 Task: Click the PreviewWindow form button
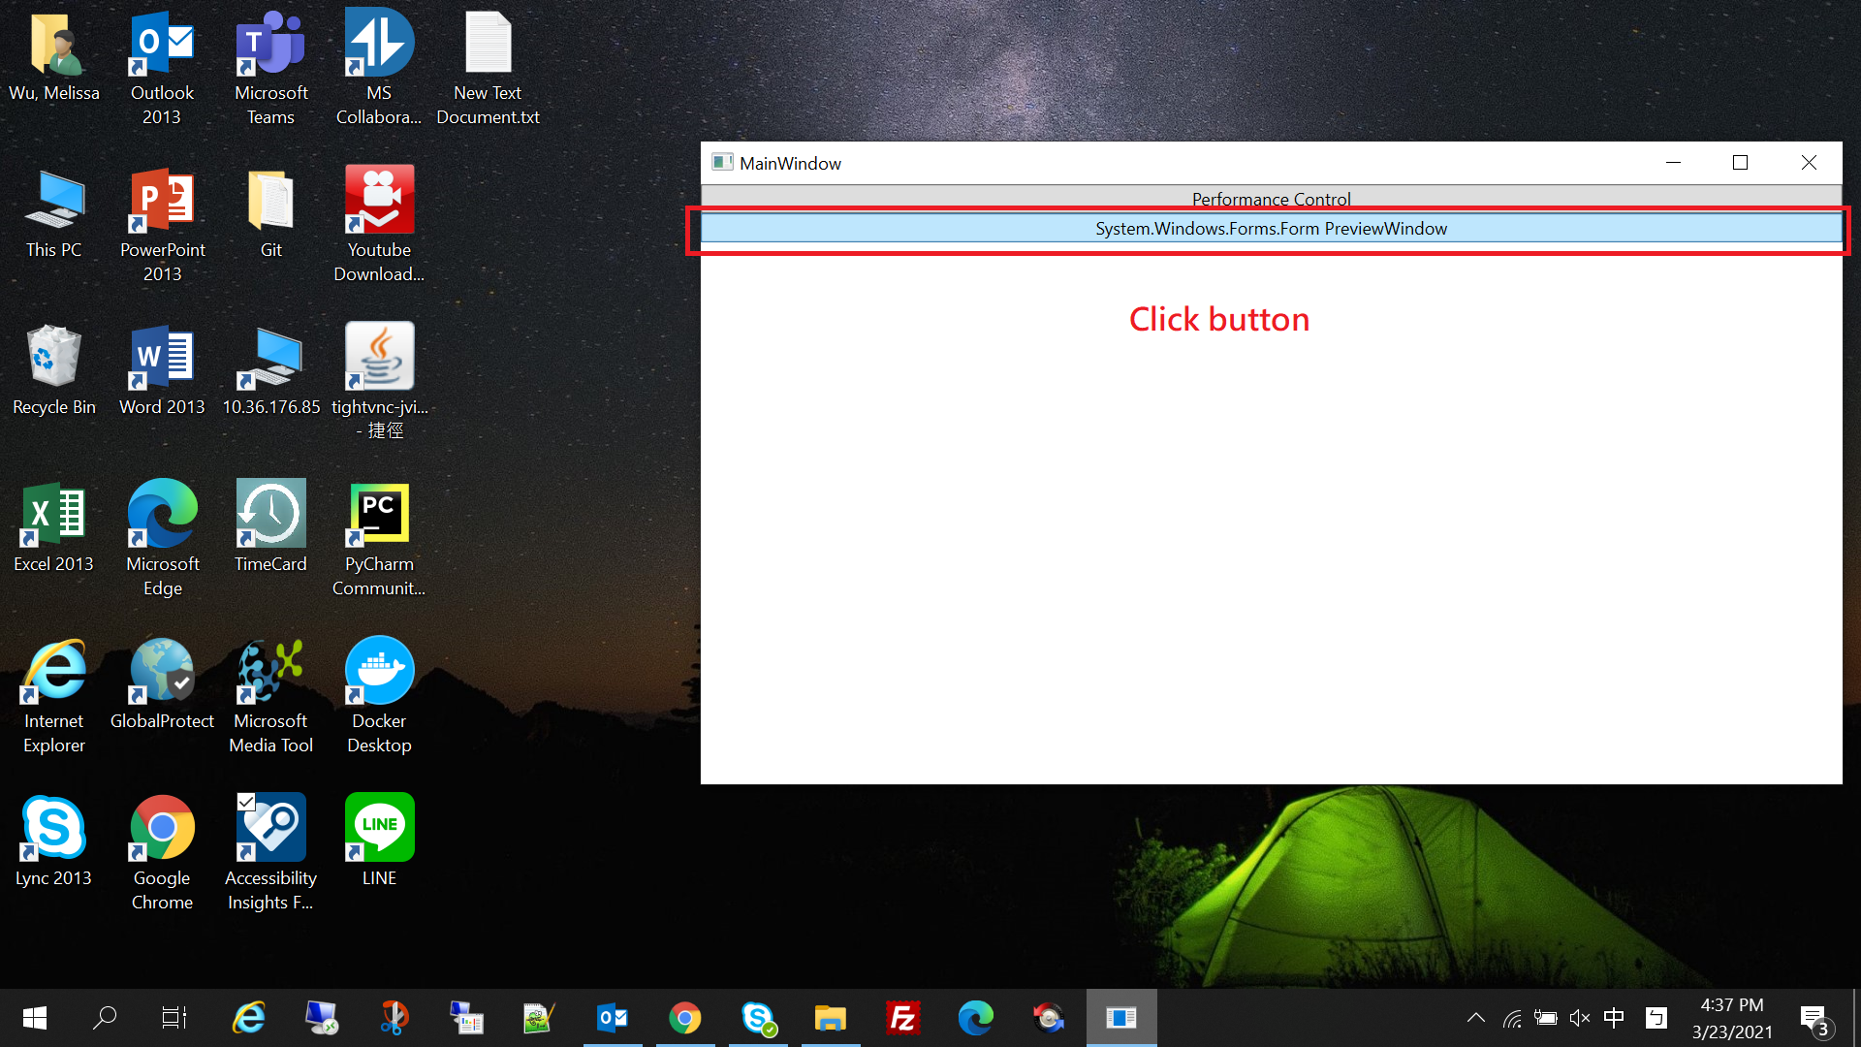pos(1271,229)
